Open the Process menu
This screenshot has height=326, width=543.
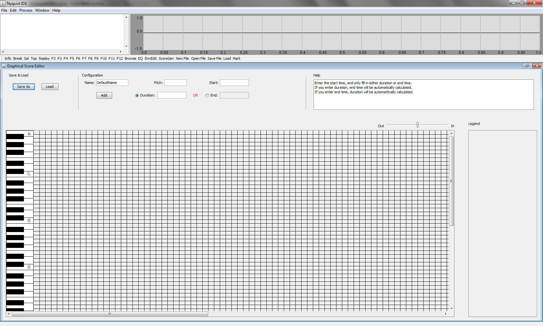26,10
